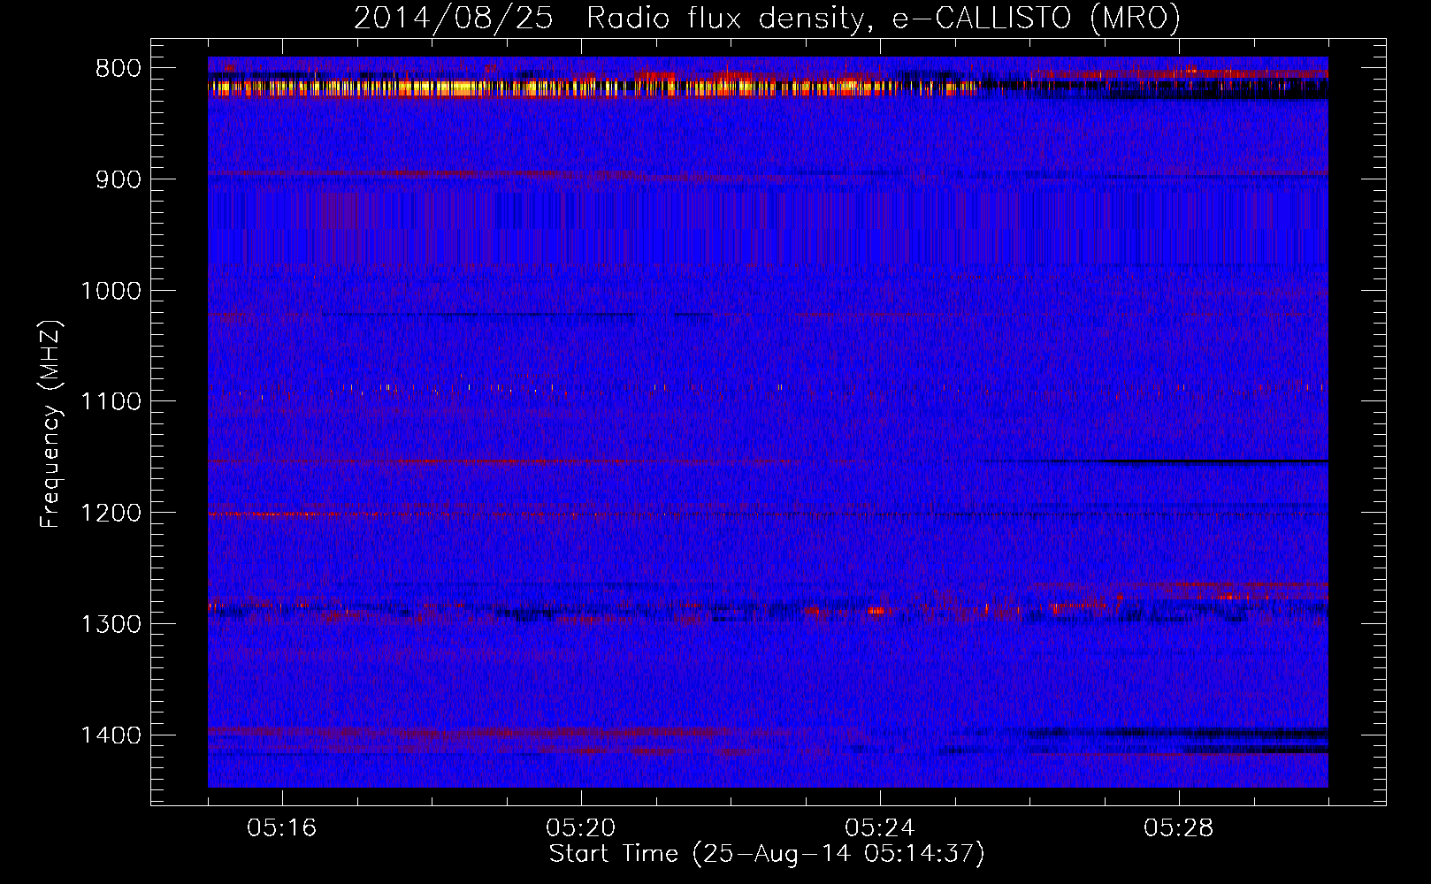The image size is (1431, 884).
Task: Click the 05:24 time tick label
Action: (x=880, y=828)
